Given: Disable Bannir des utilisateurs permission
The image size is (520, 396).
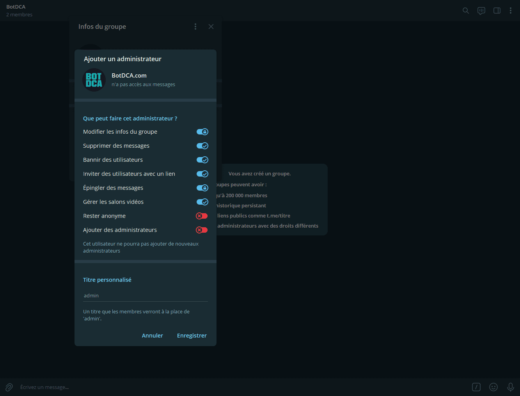Looking at the screenshot, I should [x=202, y=160].
